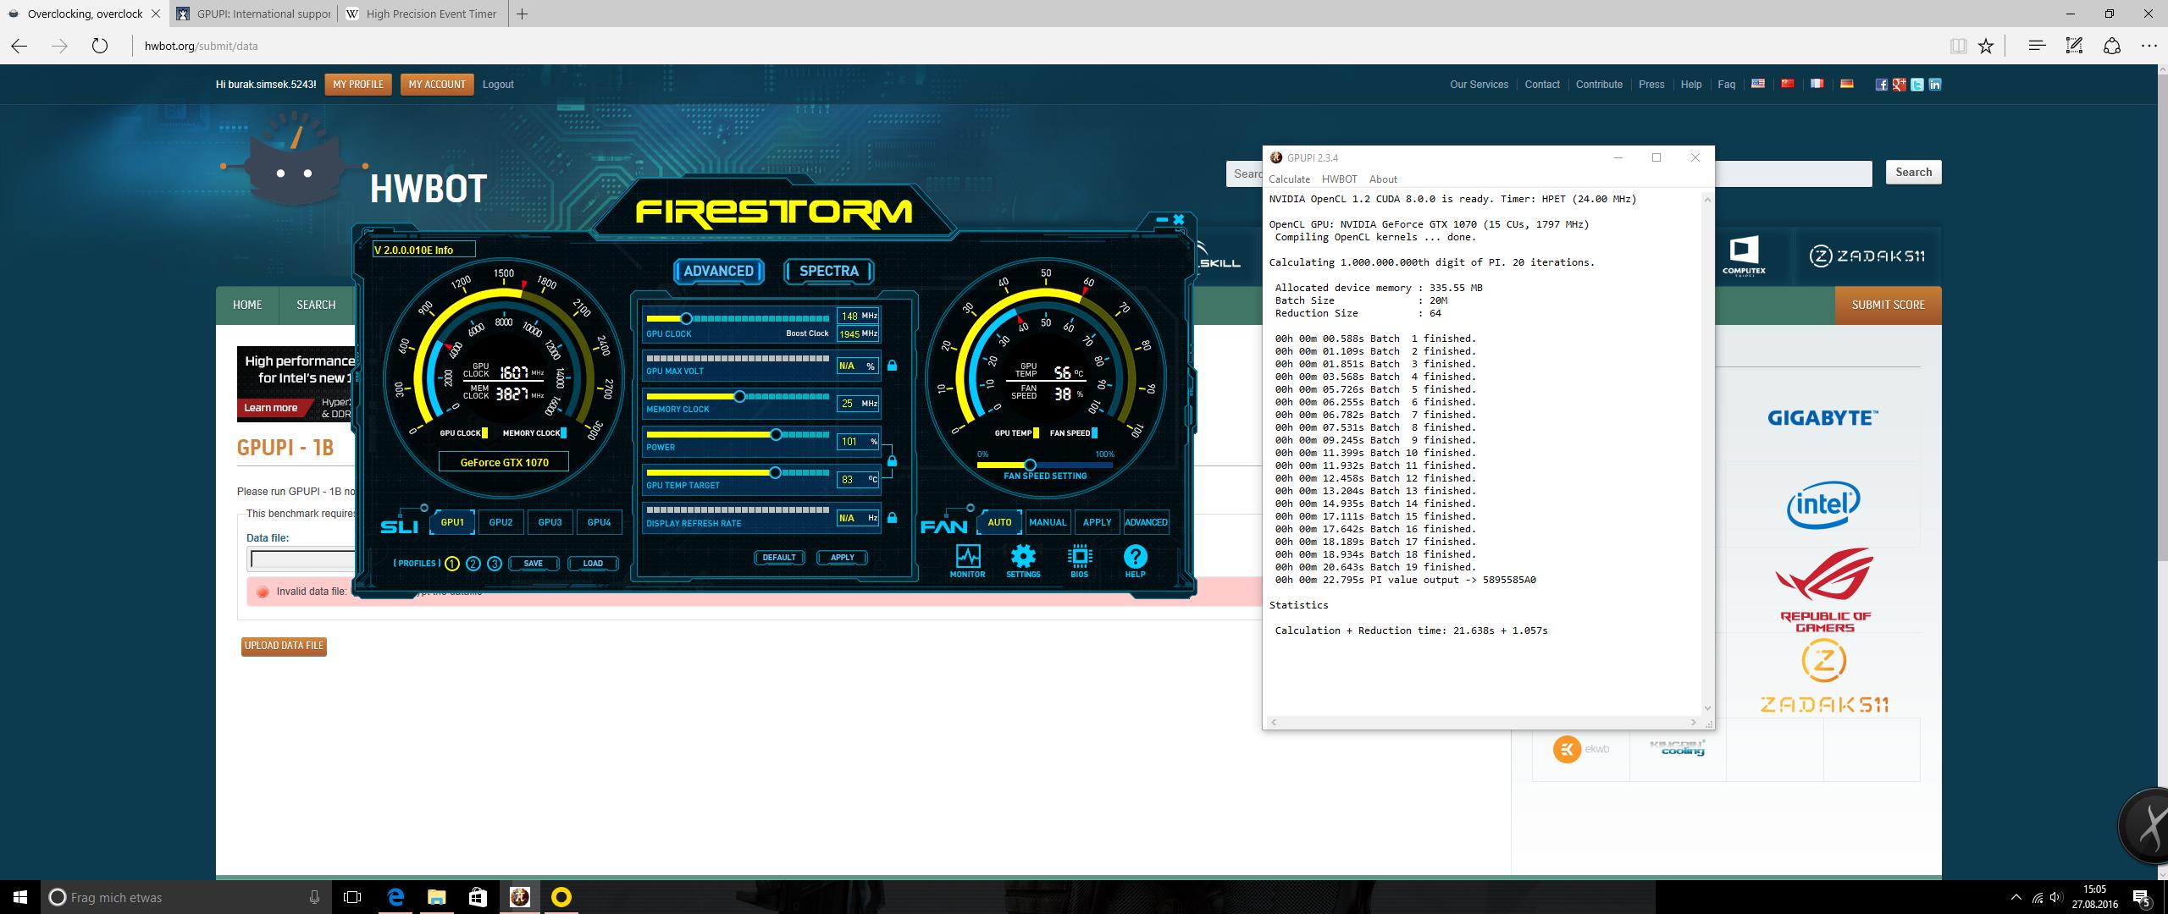Viewport: 2168px width, 914px height.
Task: Open HOME in HWBOT navigation
Action: pos(247,305)
